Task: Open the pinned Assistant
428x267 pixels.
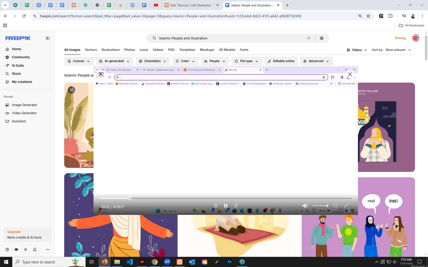Action: point(19,121)
